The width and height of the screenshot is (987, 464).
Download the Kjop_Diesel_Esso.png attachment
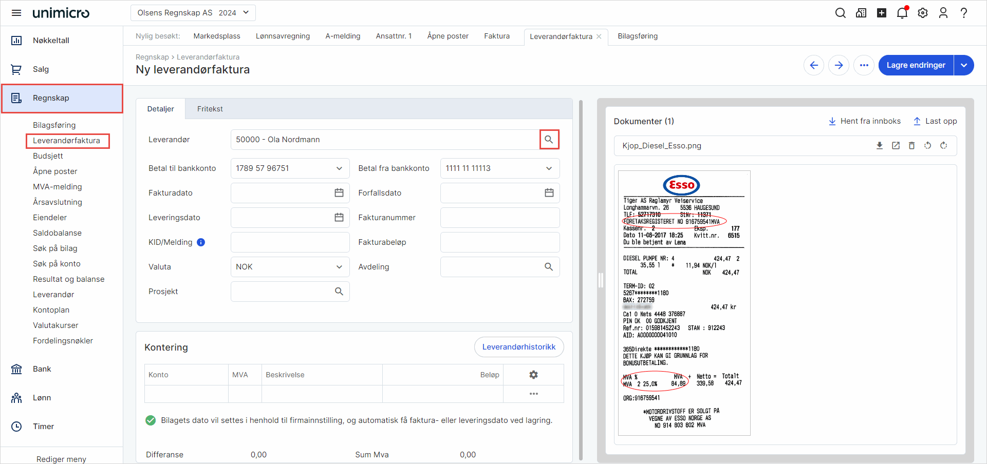coord(880,145)
